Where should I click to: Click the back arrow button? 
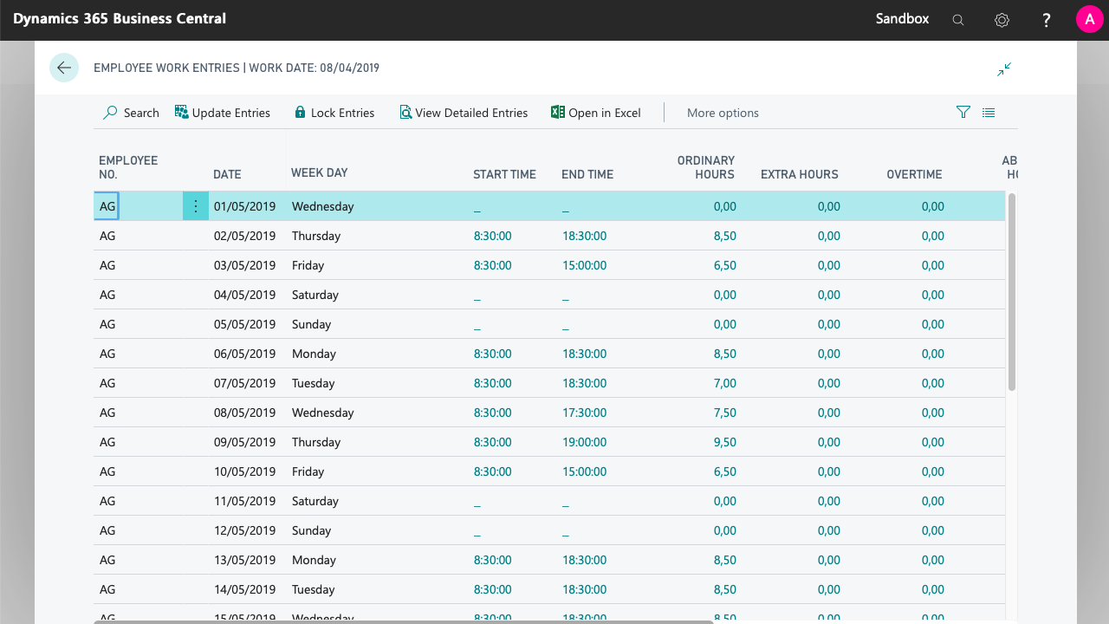tap(64, 68)
